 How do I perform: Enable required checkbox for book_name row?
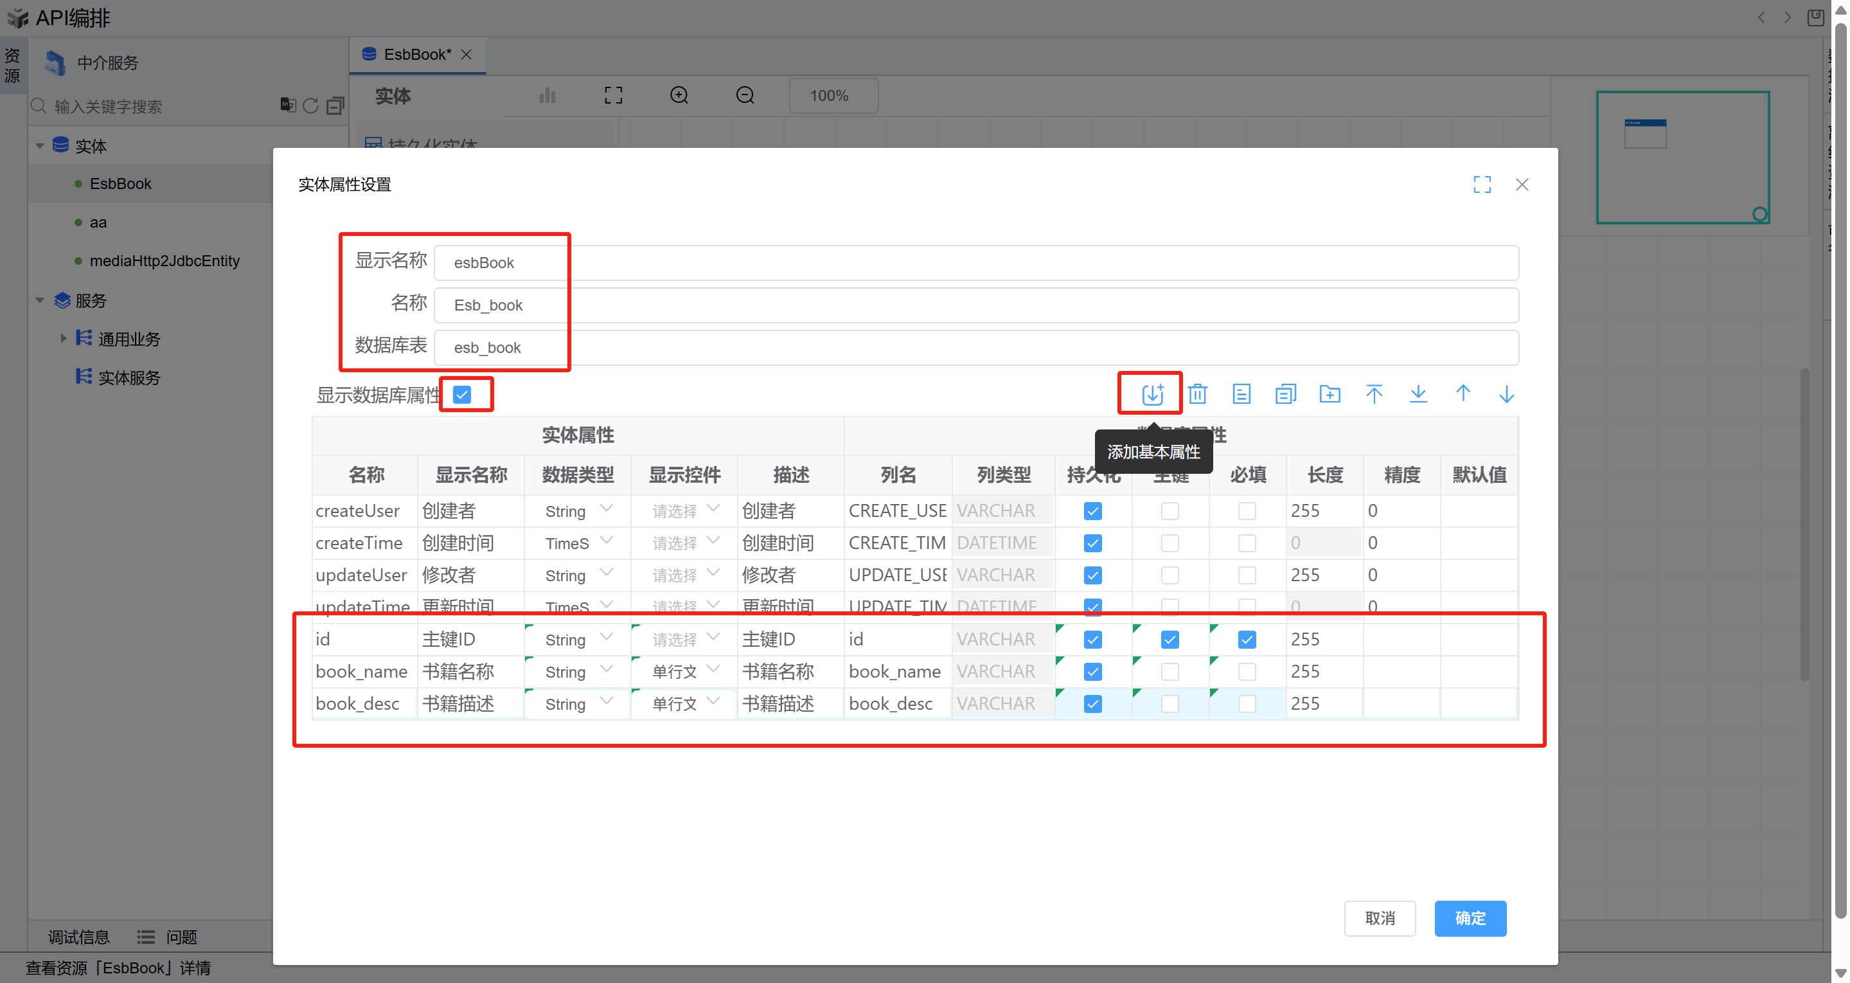point(1247,672)
